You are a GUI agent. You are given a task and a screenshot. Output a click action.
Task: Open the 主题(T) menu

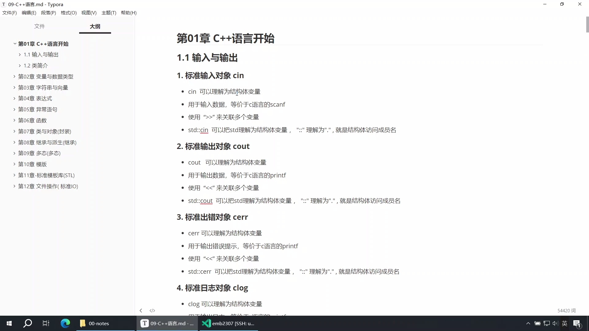(109, 13)
